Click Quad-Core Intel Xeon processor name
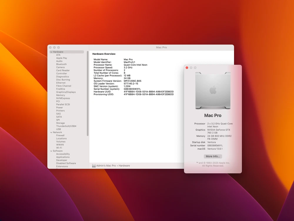294x221 pixels. click(x=136, y=65)
